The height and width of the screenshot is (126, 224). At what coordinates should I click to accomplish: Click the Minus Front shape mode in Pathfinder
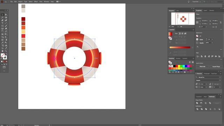pyautogui.click(x=202, y=103)
